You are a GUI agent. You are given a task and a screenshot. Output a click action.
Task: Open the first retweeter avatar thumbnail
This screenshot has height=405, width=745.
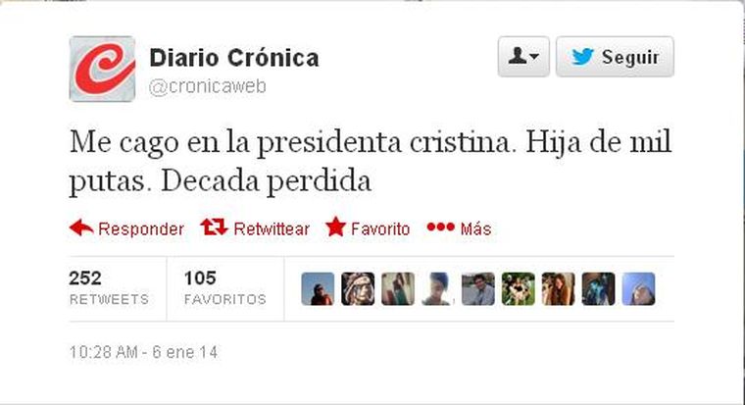click(318, 288)
